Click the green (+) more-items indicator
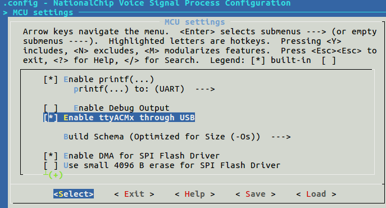386x208 pixels. 56,175
